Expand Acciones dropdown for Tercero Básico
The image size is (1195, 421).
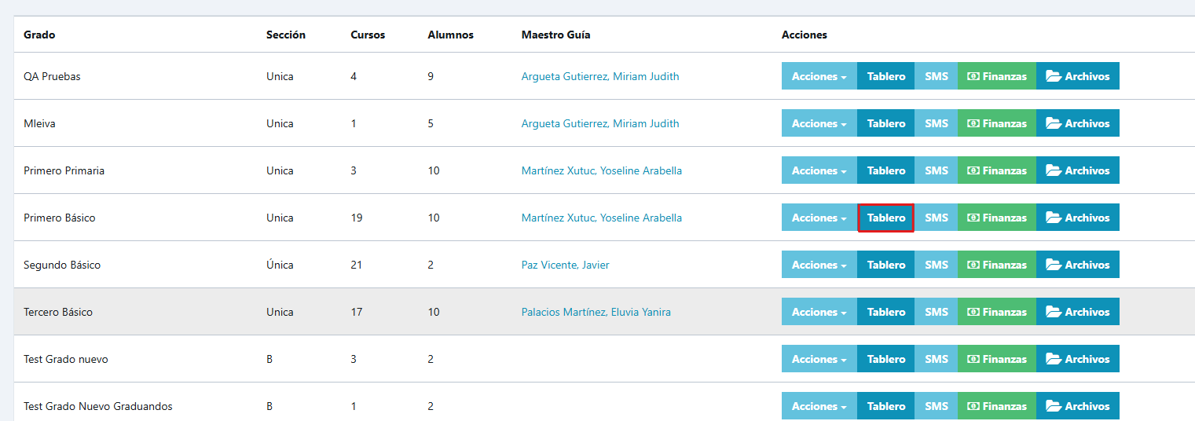click(819, 312)
